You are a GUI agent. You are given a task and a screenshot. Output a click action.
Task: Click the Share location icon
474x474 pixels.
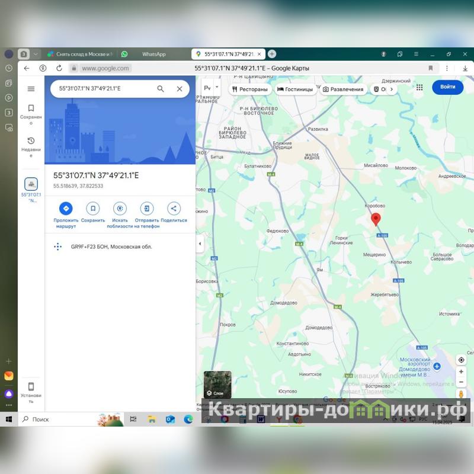pyautogui.click(x=174, y=209)
